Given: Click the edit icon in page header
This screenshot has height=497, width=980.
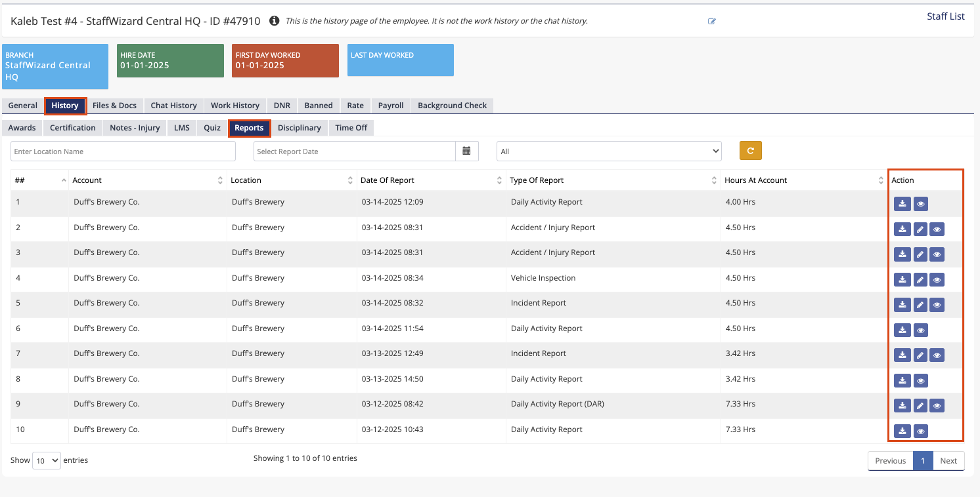Looking at the screenshot, I should (x=711, y=21).
